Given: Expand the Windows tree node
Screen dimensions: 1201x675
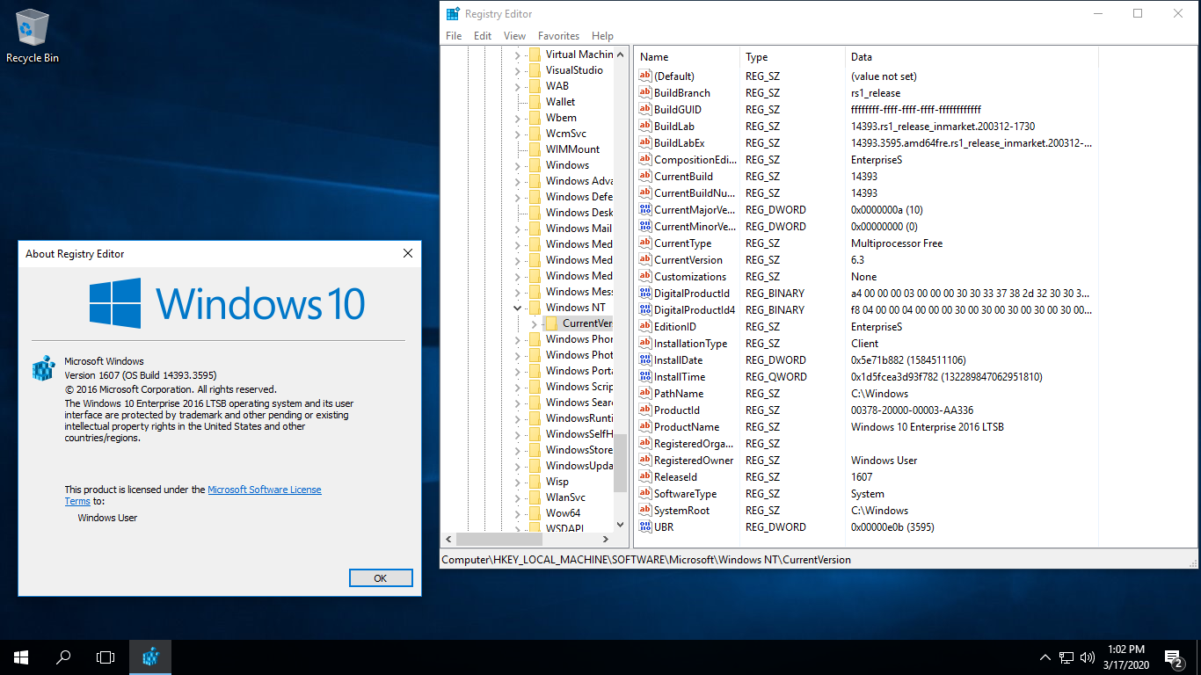Looking at the screenshot, I should click(517, 165).
